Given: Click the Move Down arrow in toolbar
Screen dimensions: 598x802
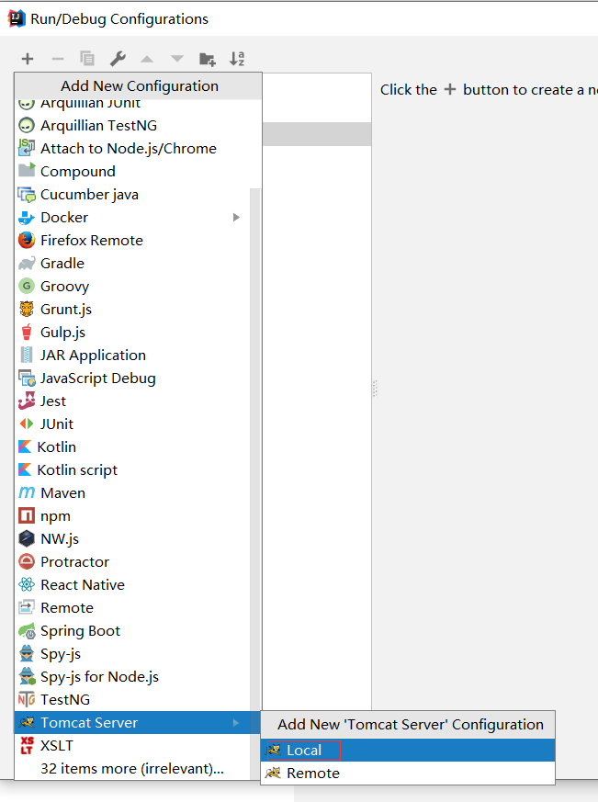Looking at the screenshot, I should click(x=177, y=59).
